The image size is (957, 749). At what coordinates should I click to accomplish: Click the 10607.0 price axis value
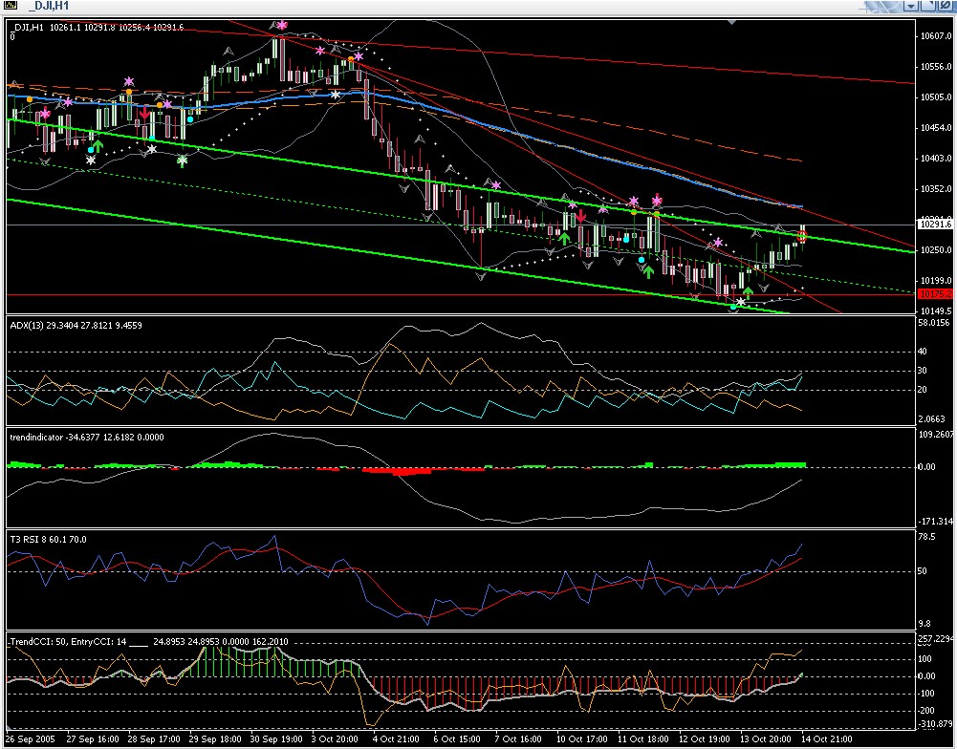click(936, 36)
